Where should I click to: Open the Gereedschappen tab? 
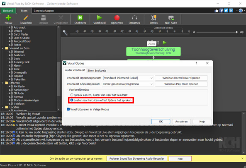click(44, 11)
